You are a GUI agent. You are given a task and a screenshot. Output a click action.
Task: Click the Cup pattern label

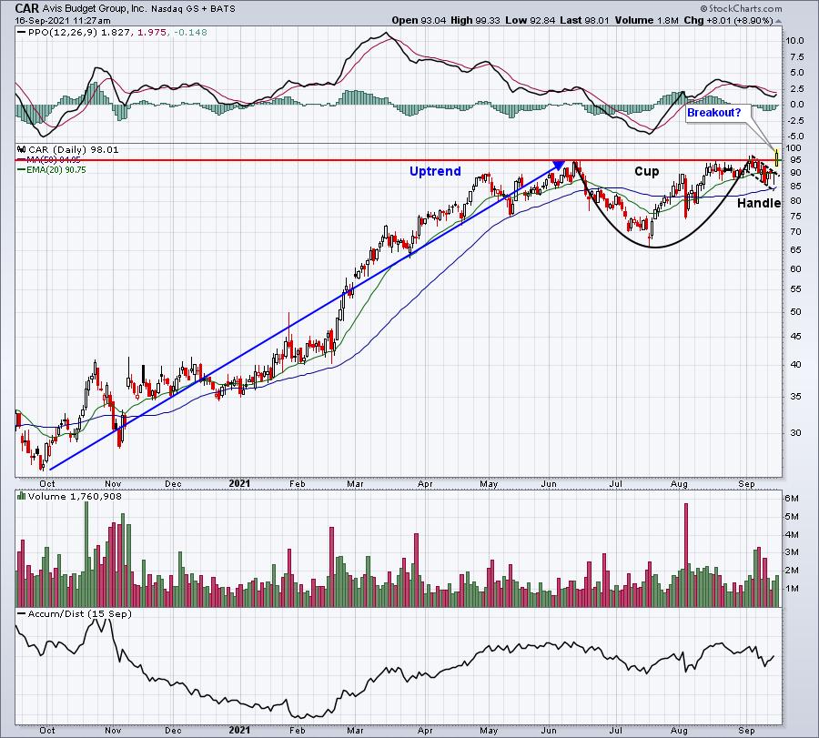pos(647,171)
